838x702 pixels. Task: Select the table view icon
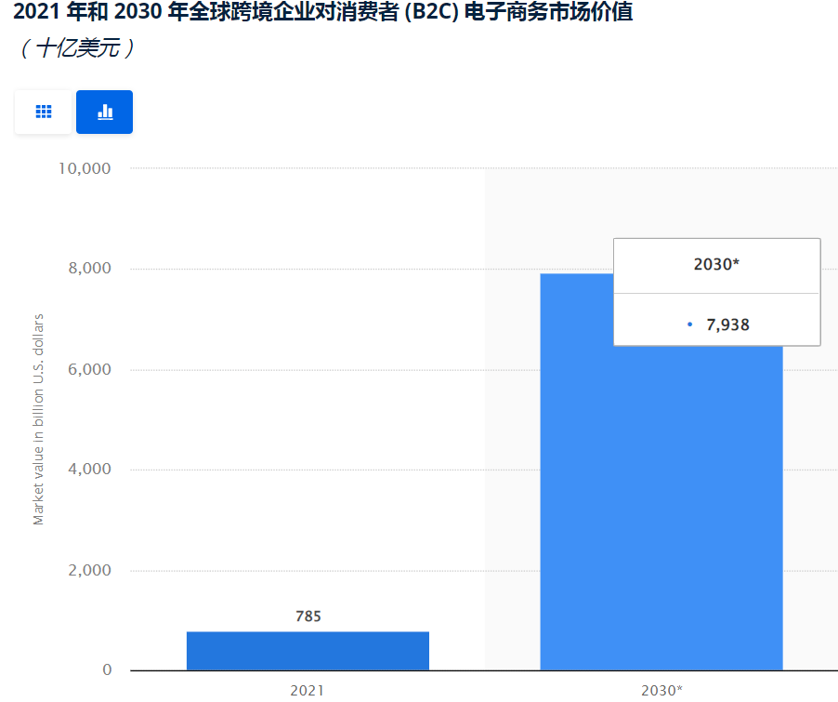pos(43,111)
